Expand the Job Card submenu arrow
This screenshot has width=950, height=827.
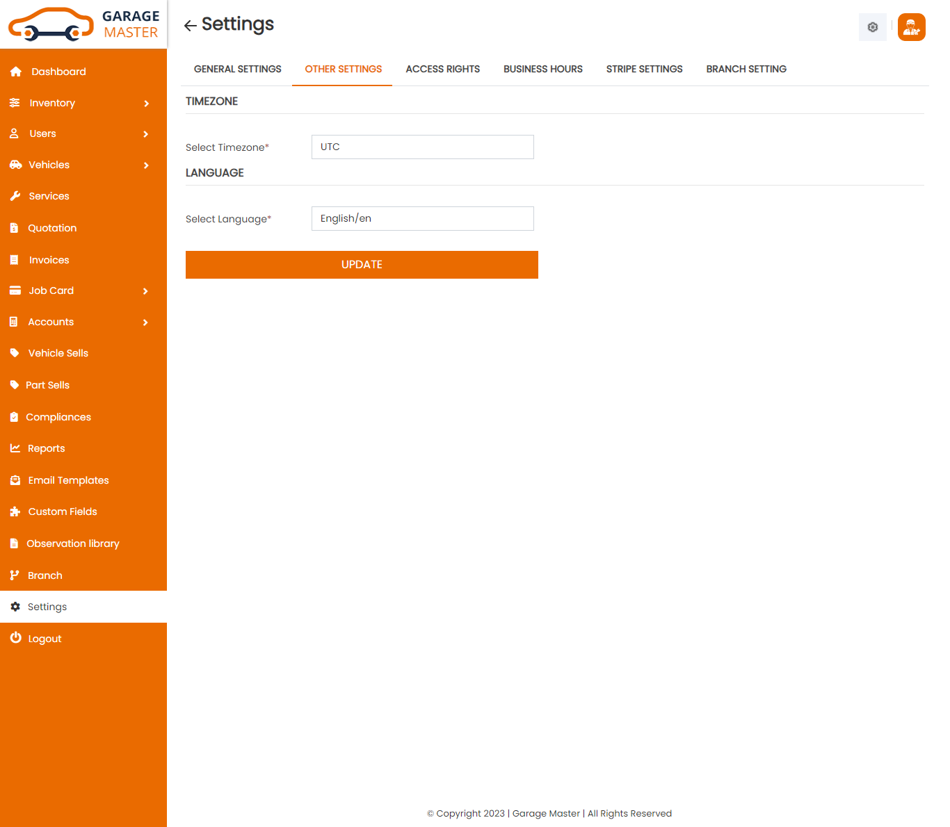coord(146,291)
